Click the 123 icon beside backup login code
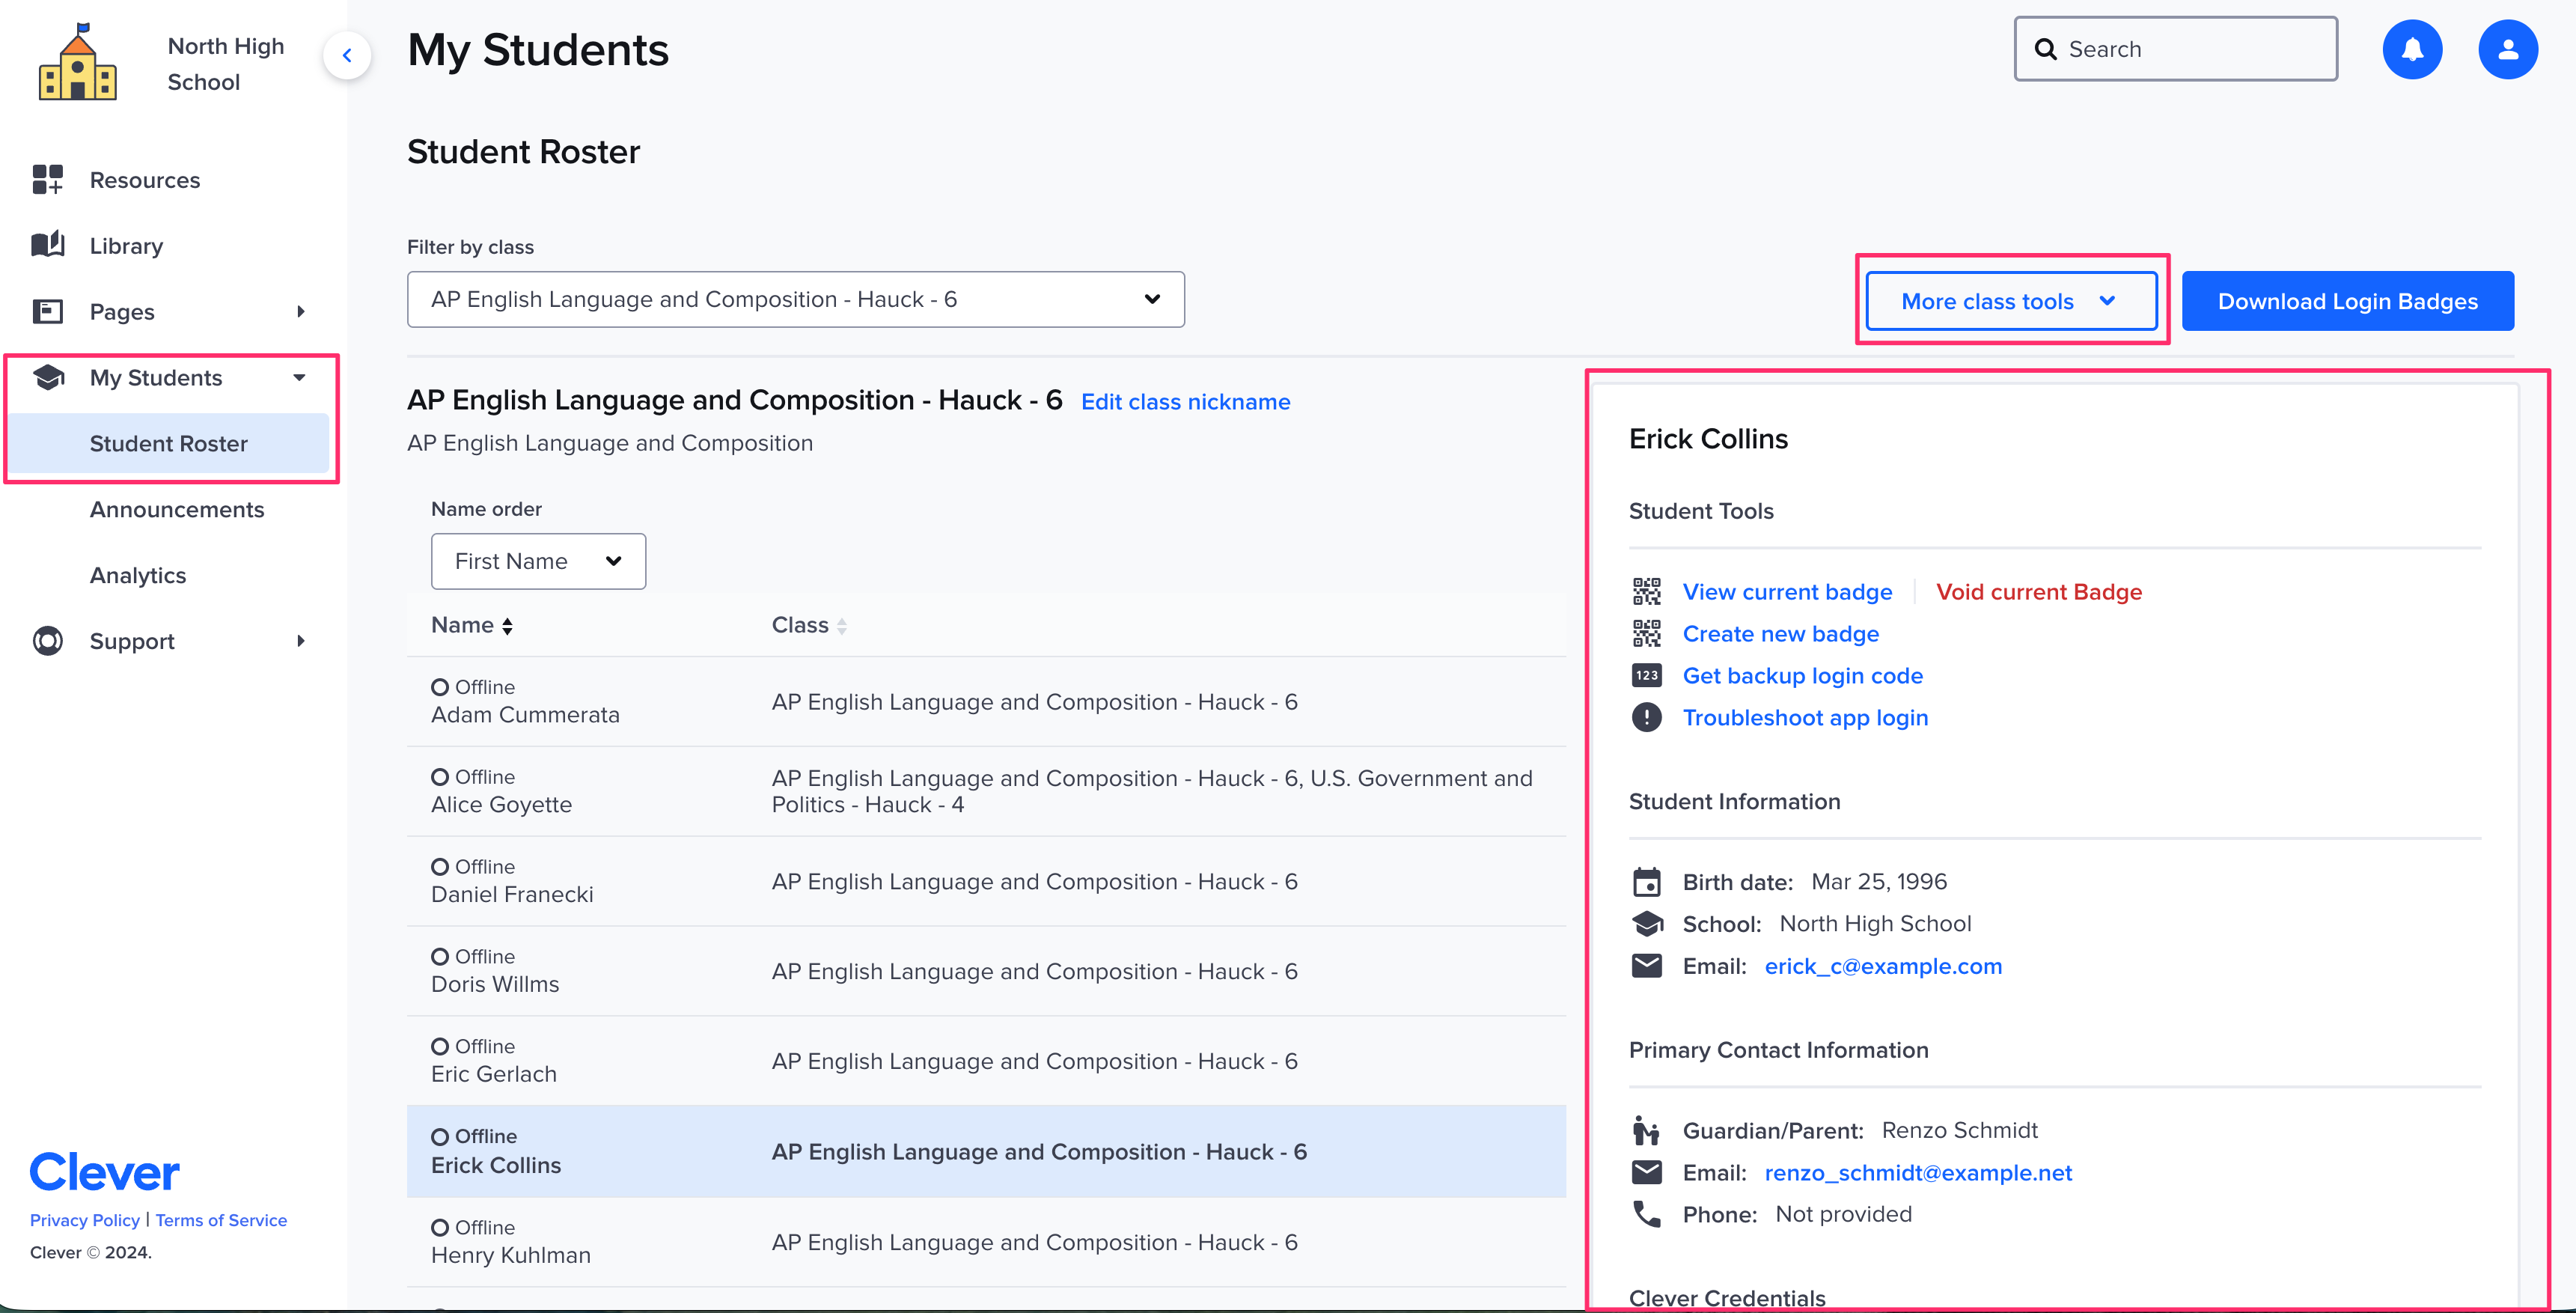This screenshot has width=2576, height=1313. pyautogui.click(x=1646, y=676)
